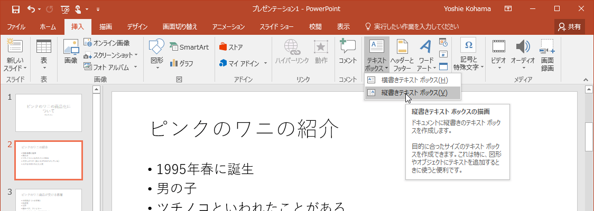The height and width of the screenshot is (211, 594).
Task: Click the Yoshie Kohama account name
Action: [x=468, y=8]
